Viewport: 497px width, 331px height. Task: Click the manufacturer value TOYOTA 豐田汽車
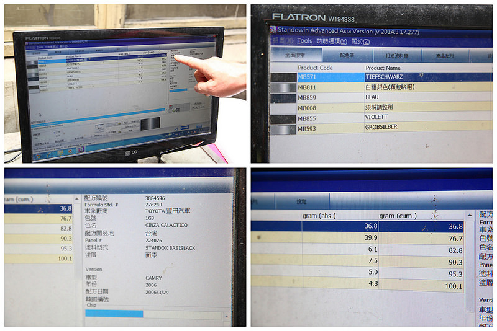tap(168, 211)
